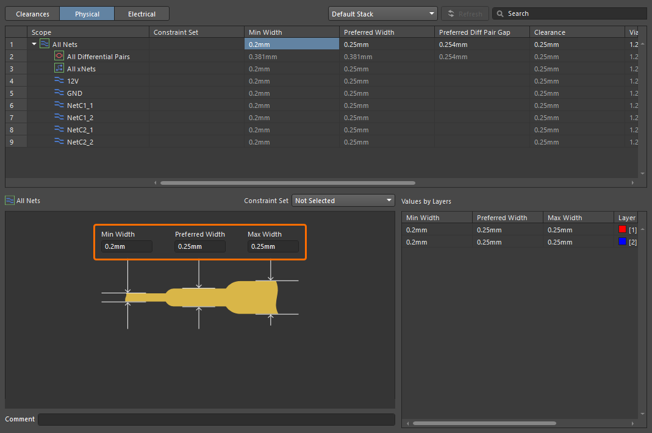The width and height of the screenshot is (652, 433).
Task: Open the Constraint Set dropdown
Action: tap(343, 201)
